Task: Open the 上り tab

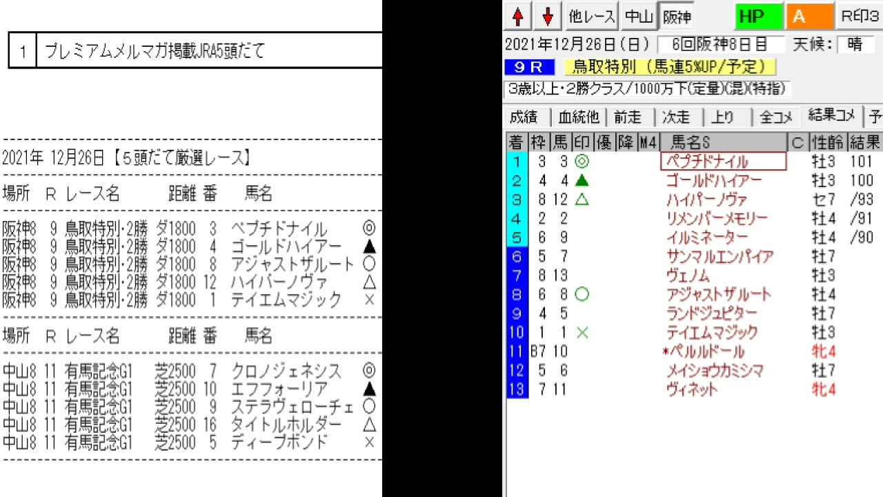Action: tap(722, 117)
